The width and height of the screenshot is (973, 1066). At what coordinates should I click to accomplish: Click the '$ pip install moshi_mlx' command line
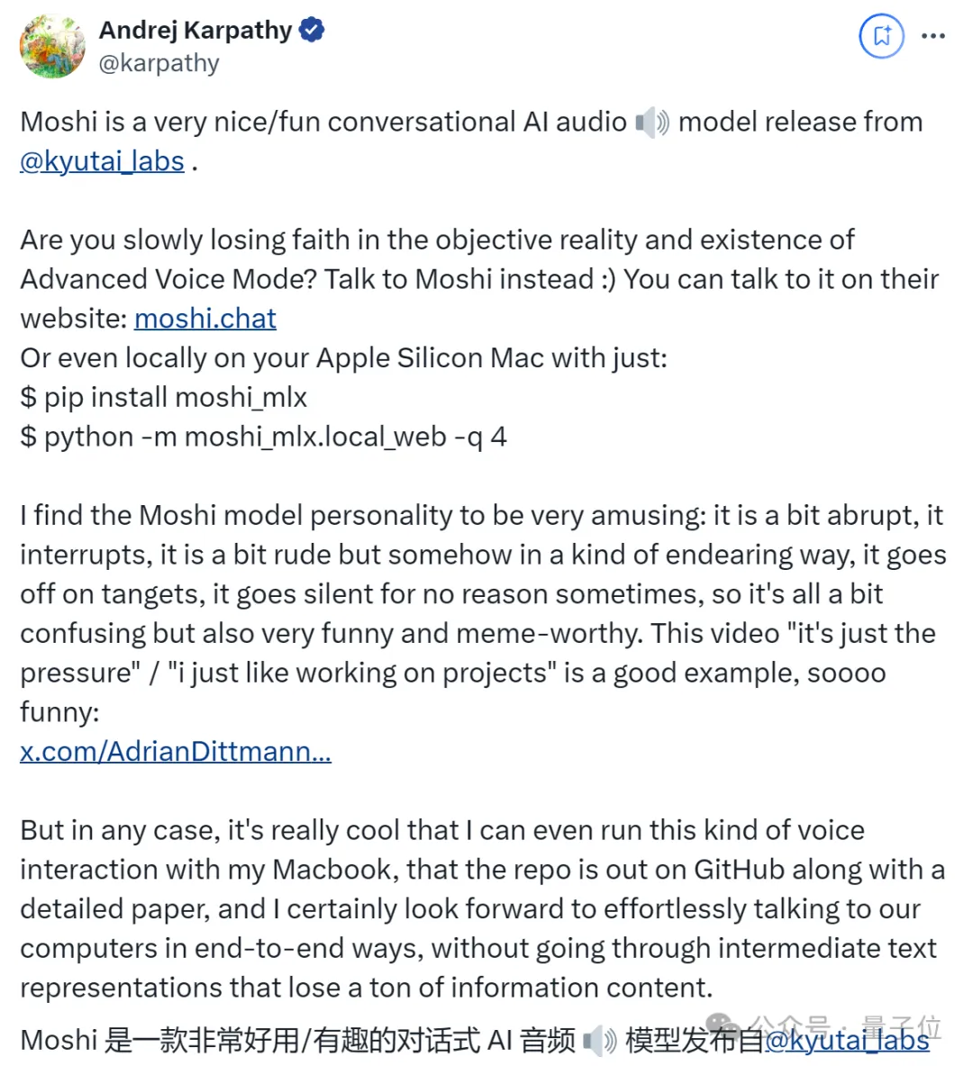[164, 397]
